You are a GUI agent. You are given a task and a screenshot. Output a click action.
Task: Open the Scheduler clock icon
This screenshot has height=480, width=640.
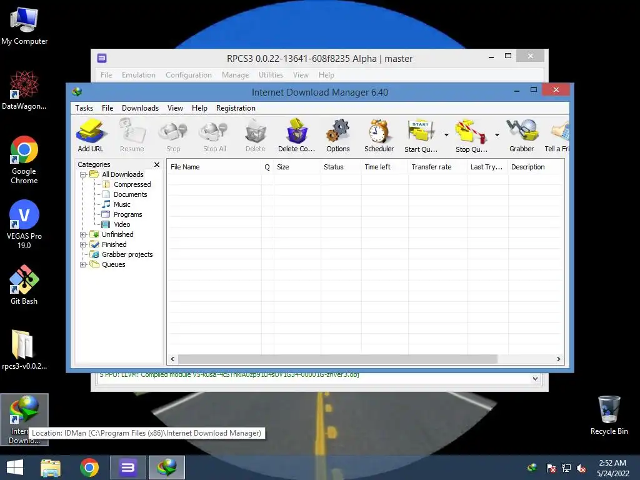379,136
